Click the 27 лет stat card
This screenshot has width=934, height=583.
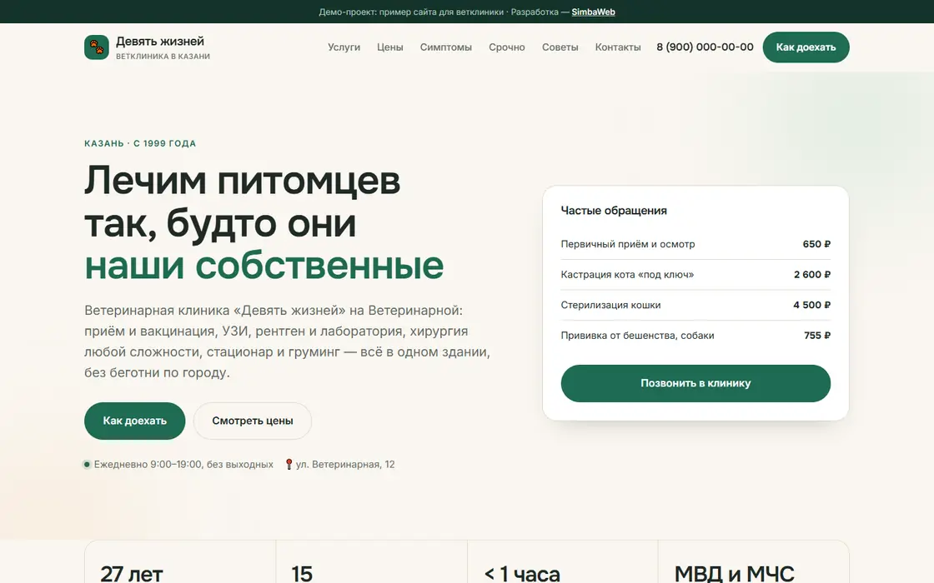click(x=180, y=561)
